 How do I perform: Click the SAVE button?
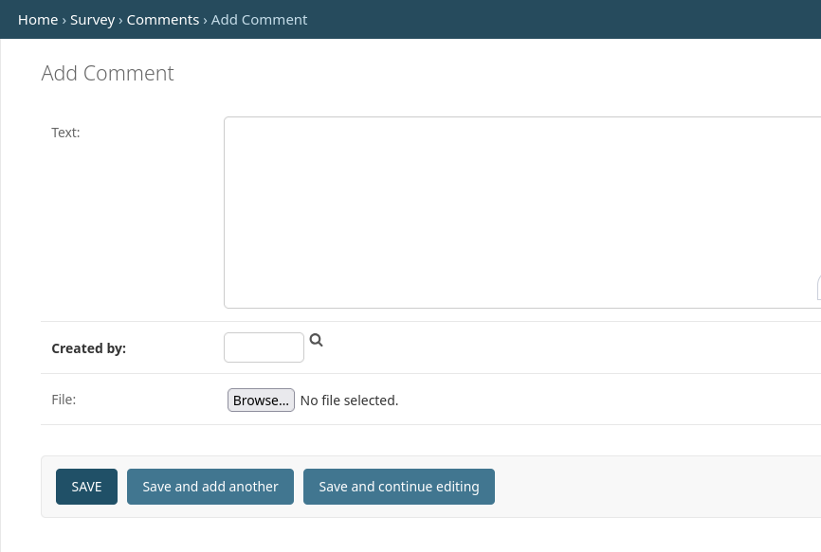pos(86,487)
